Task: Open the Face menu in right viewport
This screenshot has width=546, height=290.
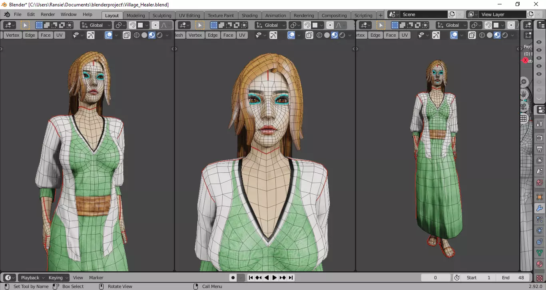Action: [x=391, y=35]
